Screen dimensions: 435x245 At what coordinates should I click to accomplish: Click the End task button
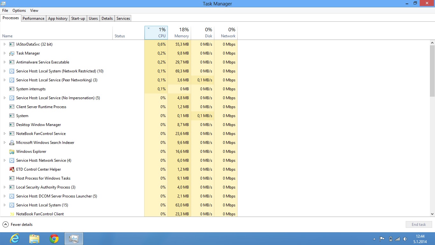[x=419, y=225]
